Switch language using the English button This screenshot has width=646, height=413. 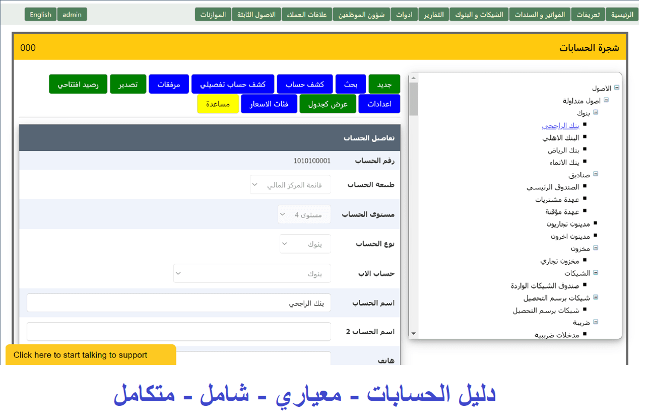pos(41,14)
